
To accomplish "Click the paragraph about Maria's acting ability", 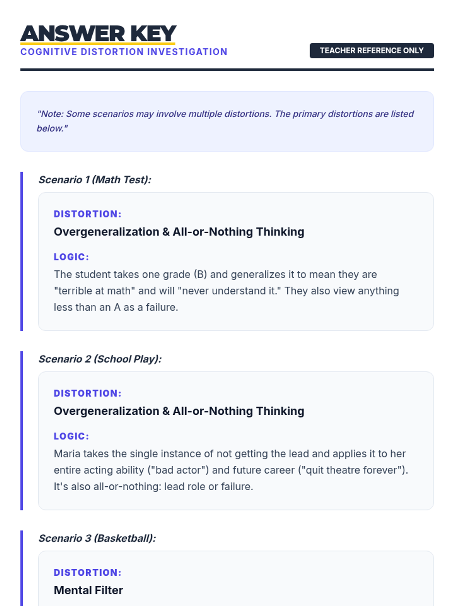I will tap(231, 470).
